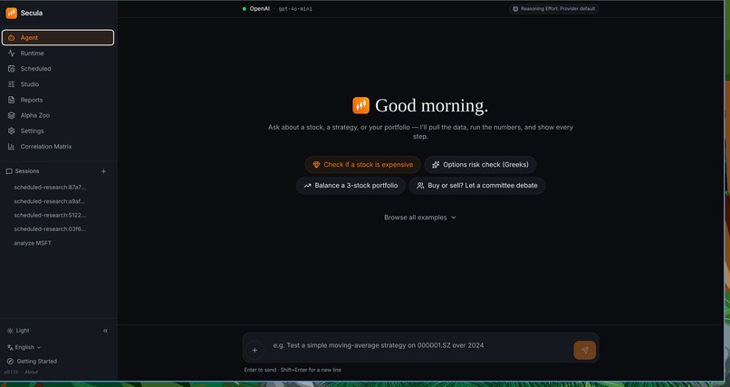
Task: Open the Correlation Matrix page
Action: [x=58, y=146]
